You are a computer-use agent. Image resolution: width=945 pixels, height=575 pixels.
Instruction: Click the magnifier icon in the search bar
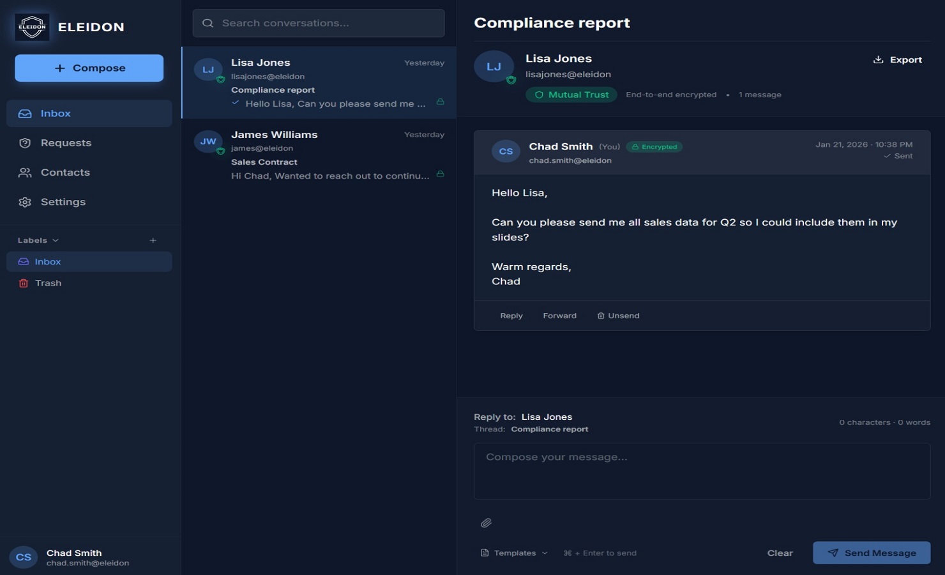208,22
